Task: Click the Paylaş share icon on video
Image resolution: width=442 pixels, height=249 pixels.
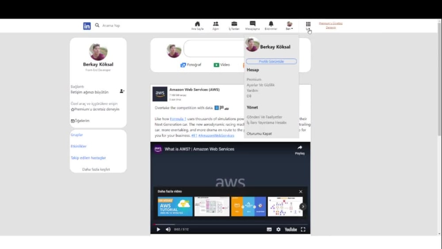Action: [x=300, y=150]
